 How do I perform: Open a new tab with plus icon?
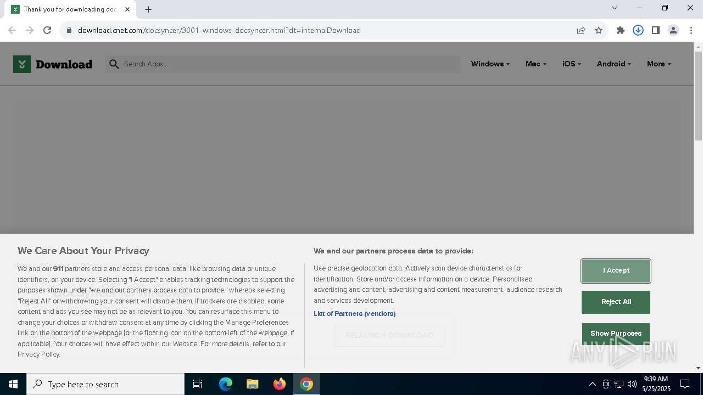click(x=148, y=9)
